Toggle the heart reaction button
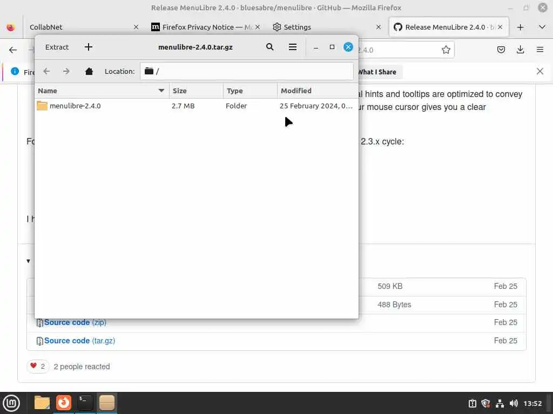The width and height of the screenshot is (553, 414). click(x=38, y=367)
